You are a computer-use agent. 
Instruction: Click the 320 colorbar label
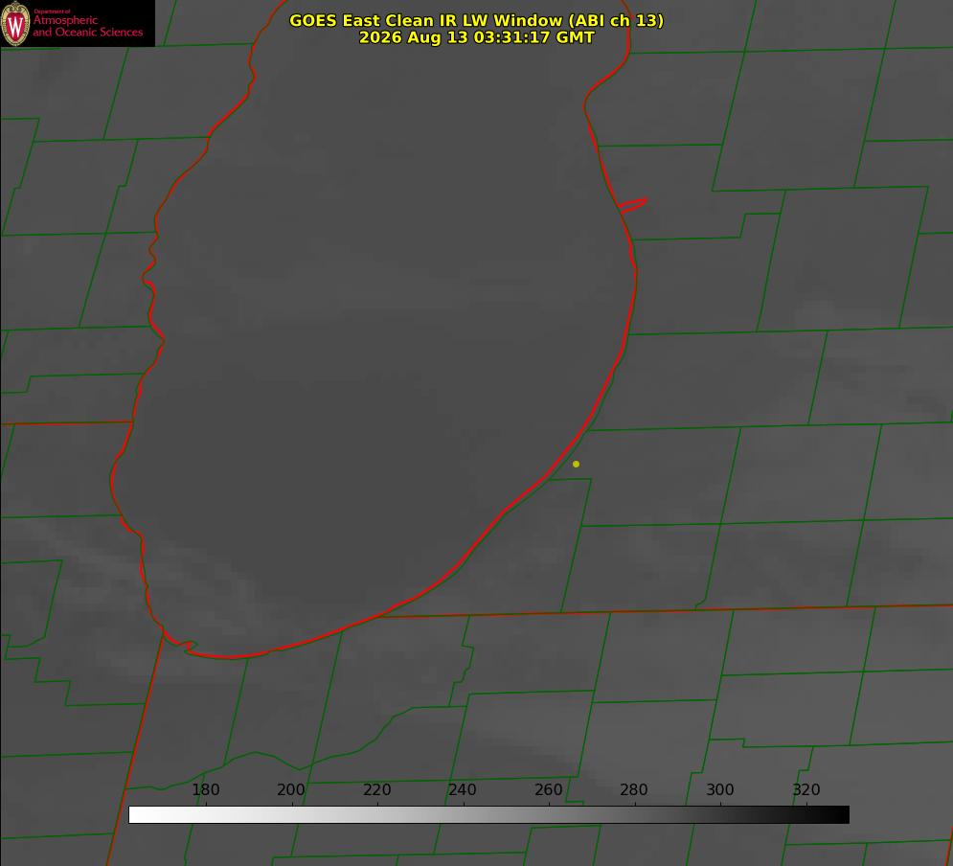tap(806, 789)
